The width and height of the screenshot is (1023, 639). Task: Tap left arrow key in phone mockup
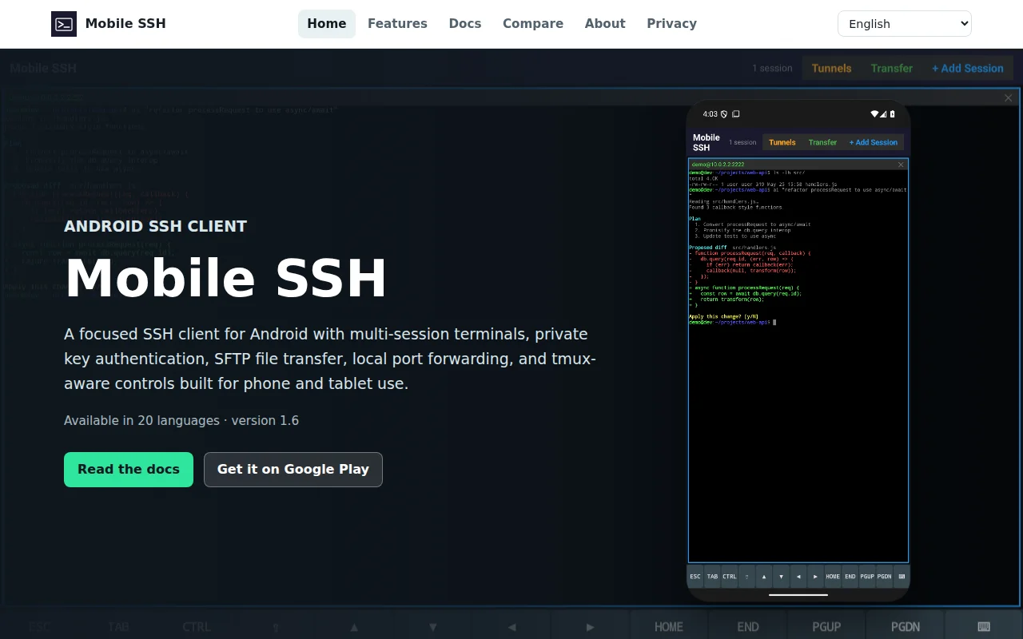pos(798,577)
